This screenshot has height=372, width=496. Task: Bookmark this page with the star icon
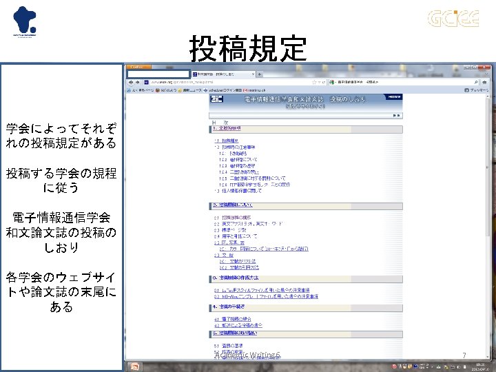point(314,82)
